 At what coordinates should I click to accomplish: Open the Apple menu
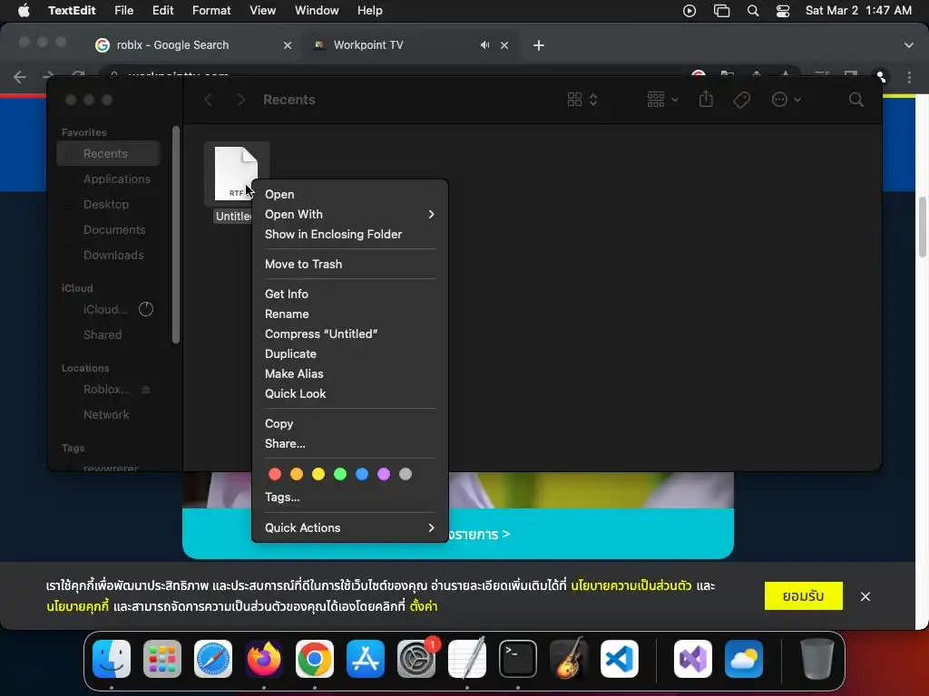pyautogui.click(x=24, y=11)
